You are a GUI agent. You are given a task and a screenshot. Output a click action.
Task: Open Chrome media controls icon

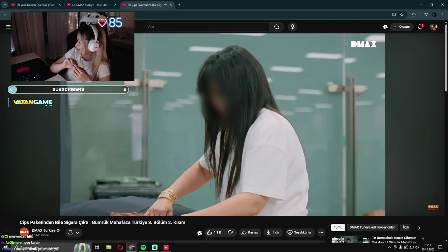[426, 15]
